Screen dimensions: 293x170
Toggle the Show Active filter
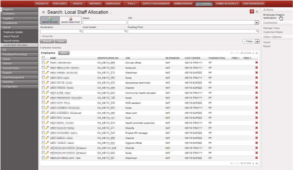(x=50, y=20)
